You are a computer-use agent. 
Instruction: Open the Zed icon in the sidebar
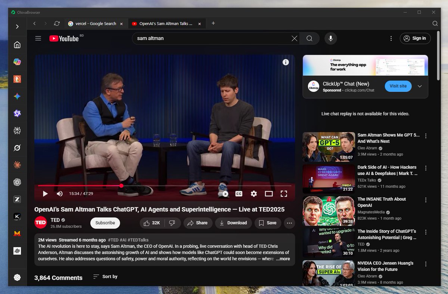17,199
